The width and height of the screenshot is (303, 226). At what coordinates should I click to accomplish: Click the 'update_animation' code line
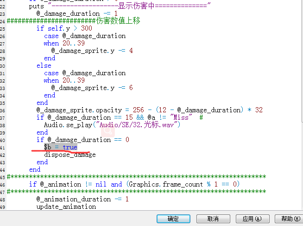point(66,207)
